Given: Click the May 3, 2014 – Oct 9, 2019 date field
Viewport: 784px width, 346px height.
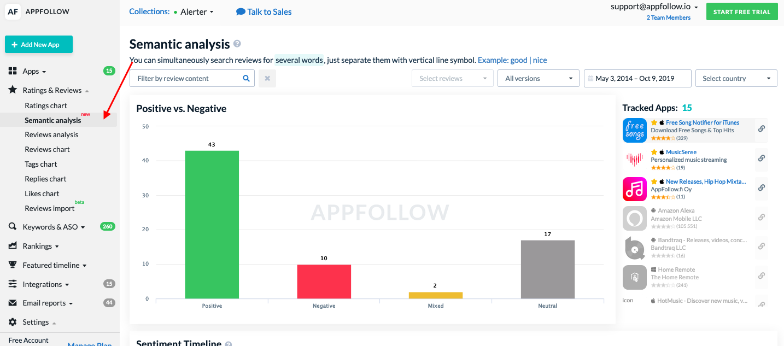Looking at the screenshot, I should 637,78.
